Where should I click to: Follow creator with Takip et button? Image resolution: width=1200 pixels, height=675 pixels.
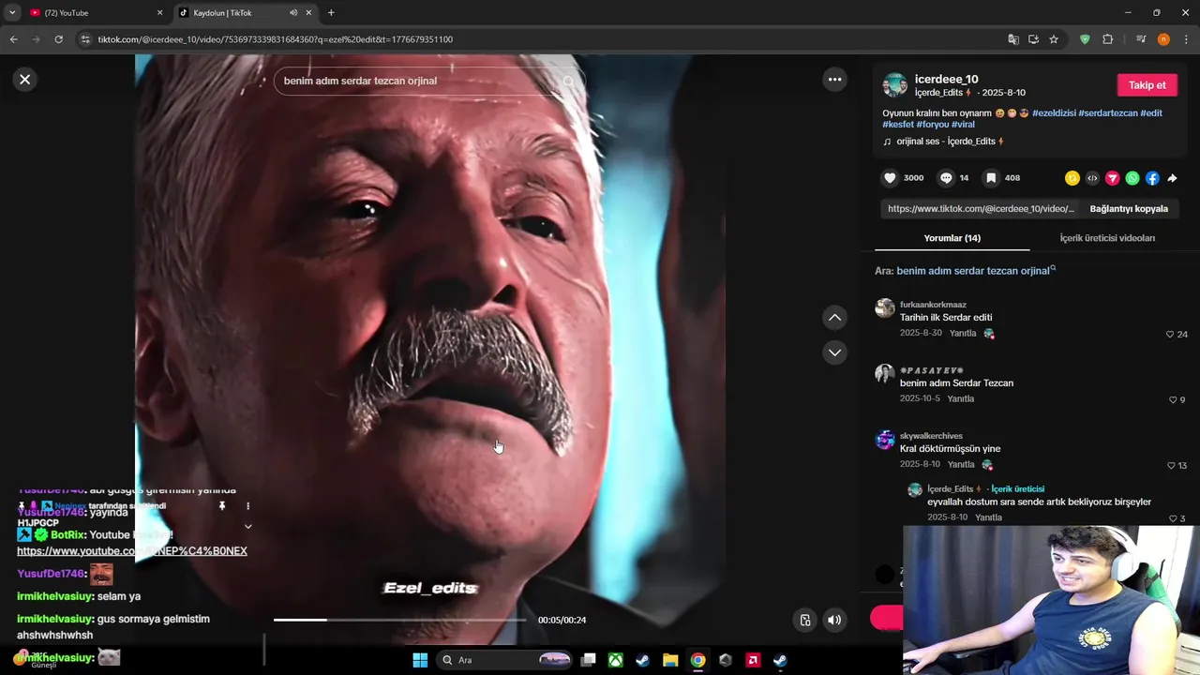click(x=1147, y=85)
